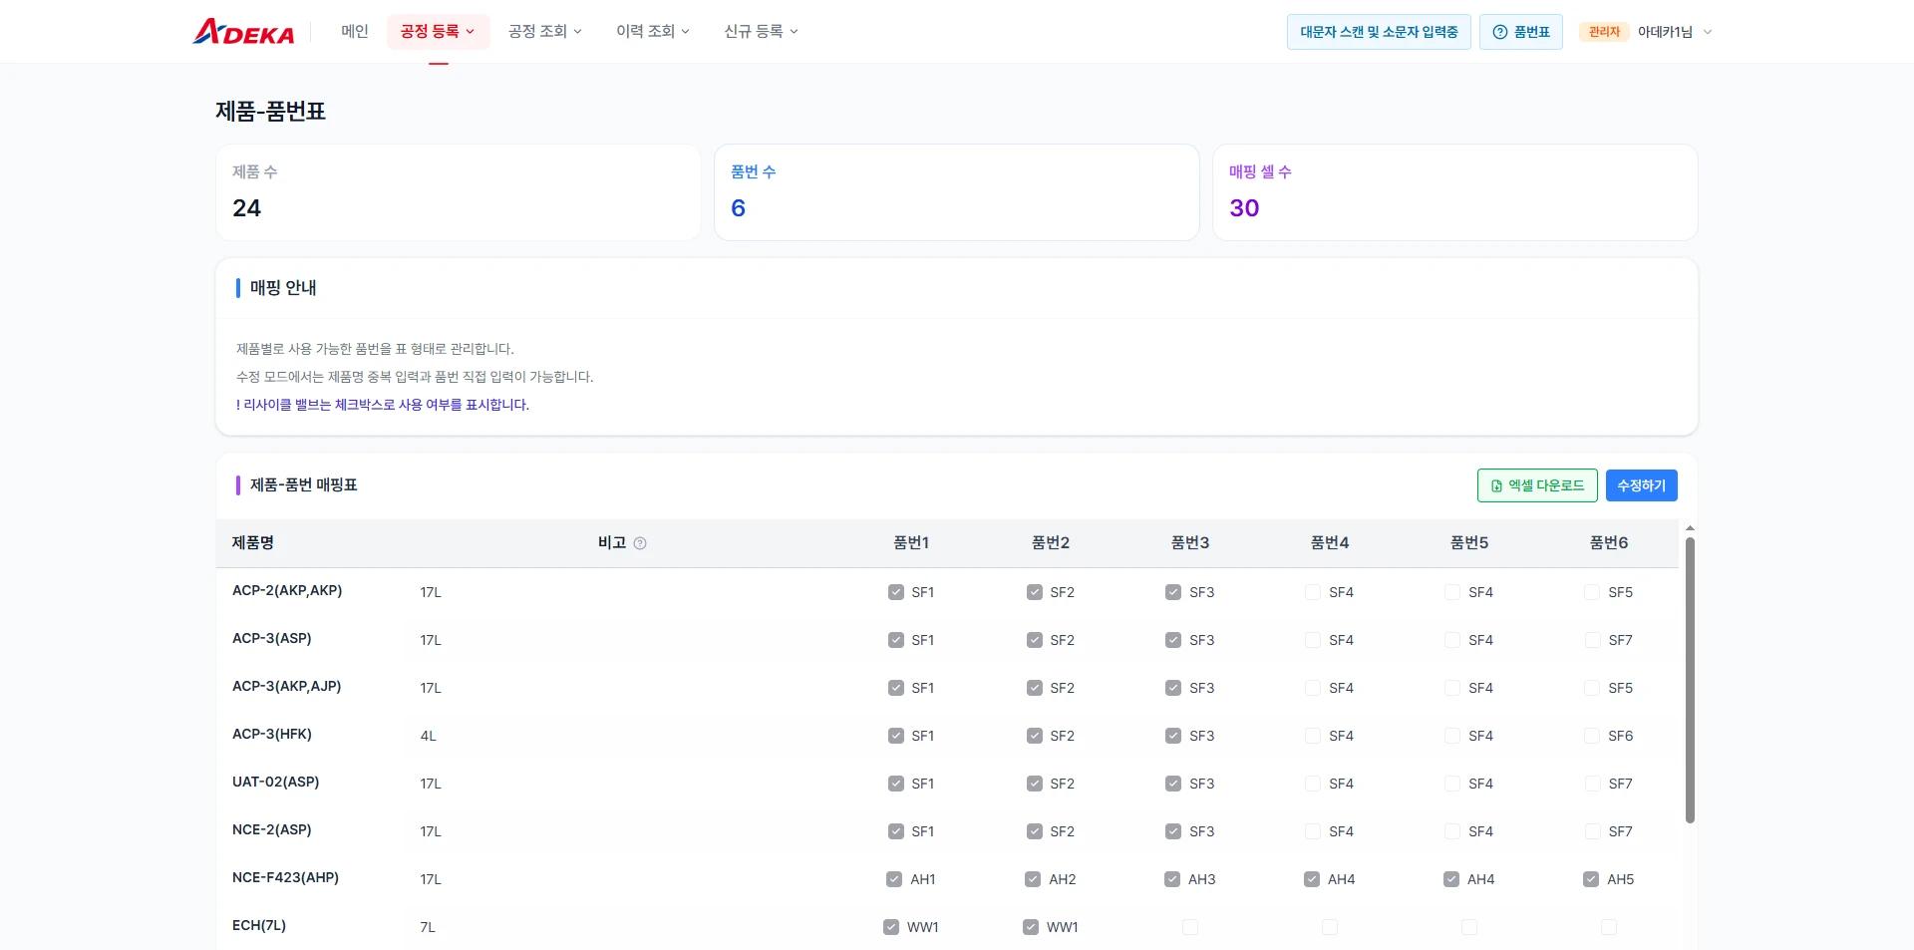Click the ADEKA logo
1914x950 pixels.
[243, 32]
